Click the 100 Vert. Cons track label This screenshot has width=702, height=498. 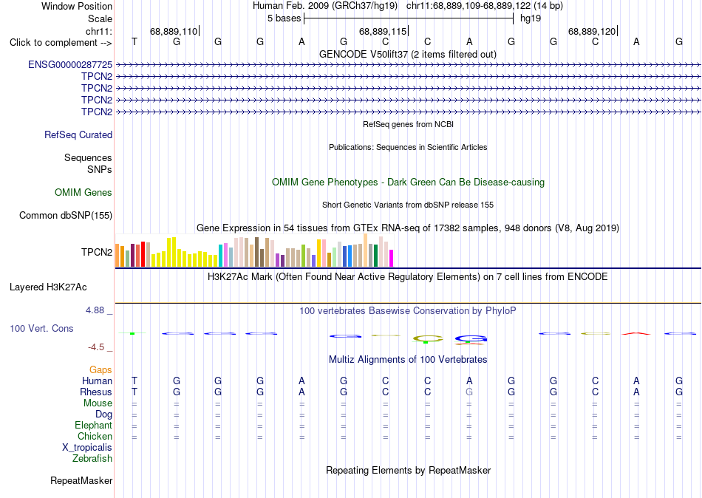coord(41,329)
